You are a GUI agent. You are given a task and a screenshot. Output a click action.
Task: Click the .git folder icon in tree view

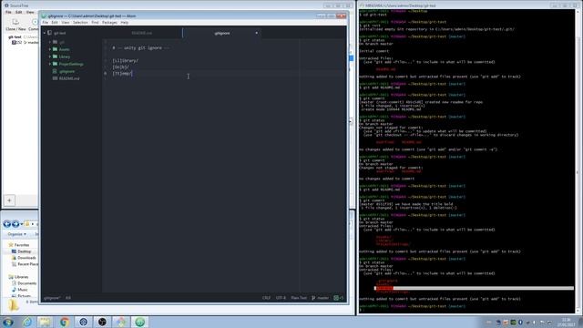click(x=55, y=42)
